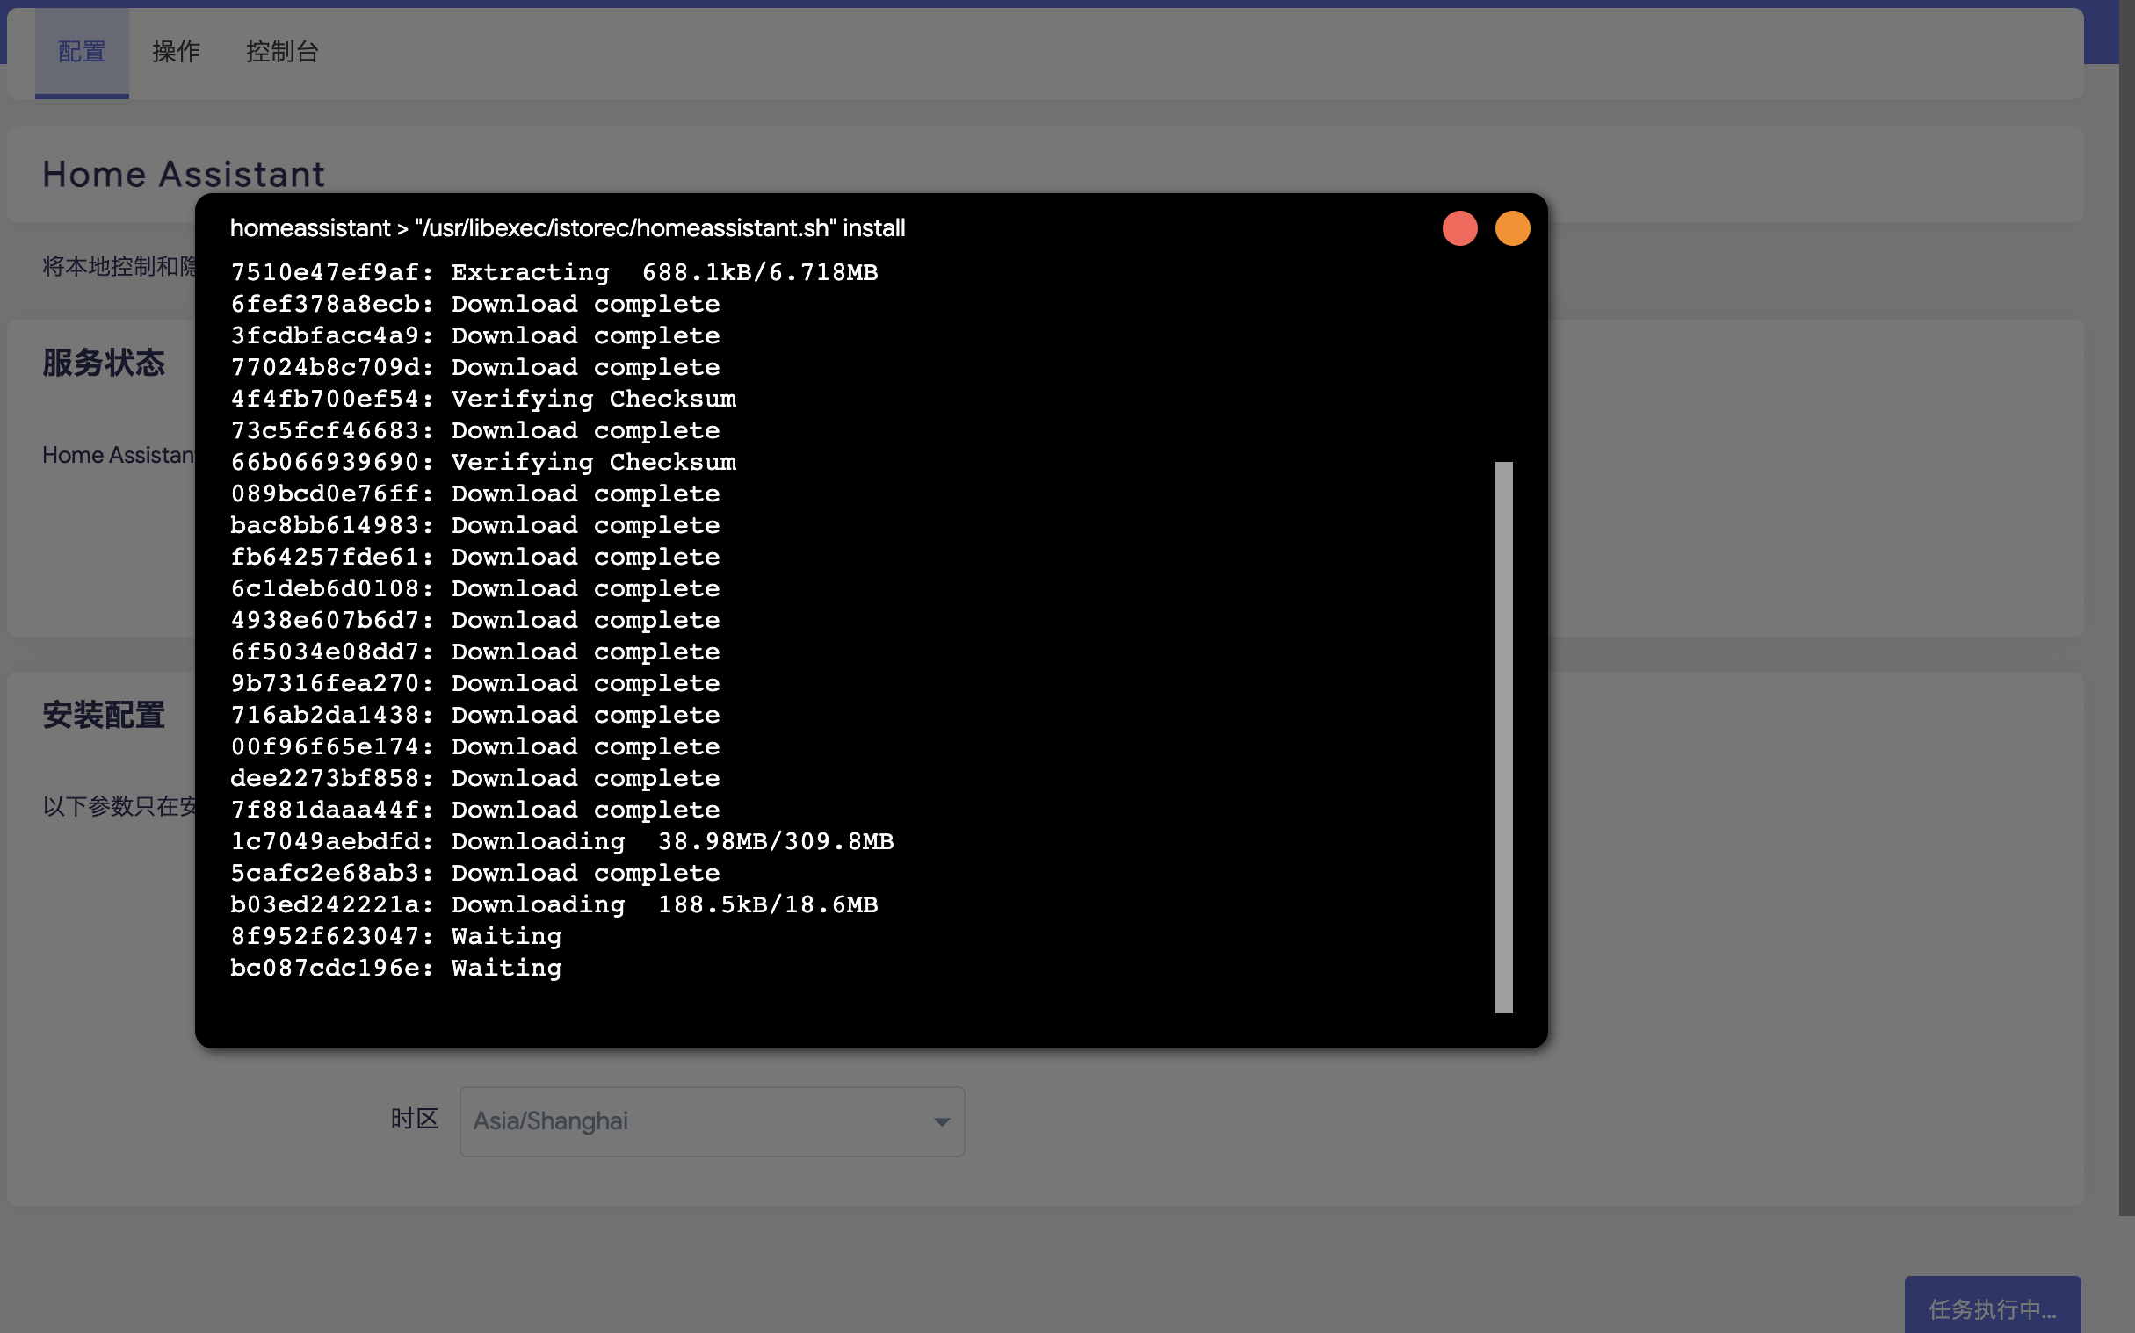Viewport: 2135px width, 1333px height.
Task: Click the terminal title homeassistant install command
Action: coord(567,228)
